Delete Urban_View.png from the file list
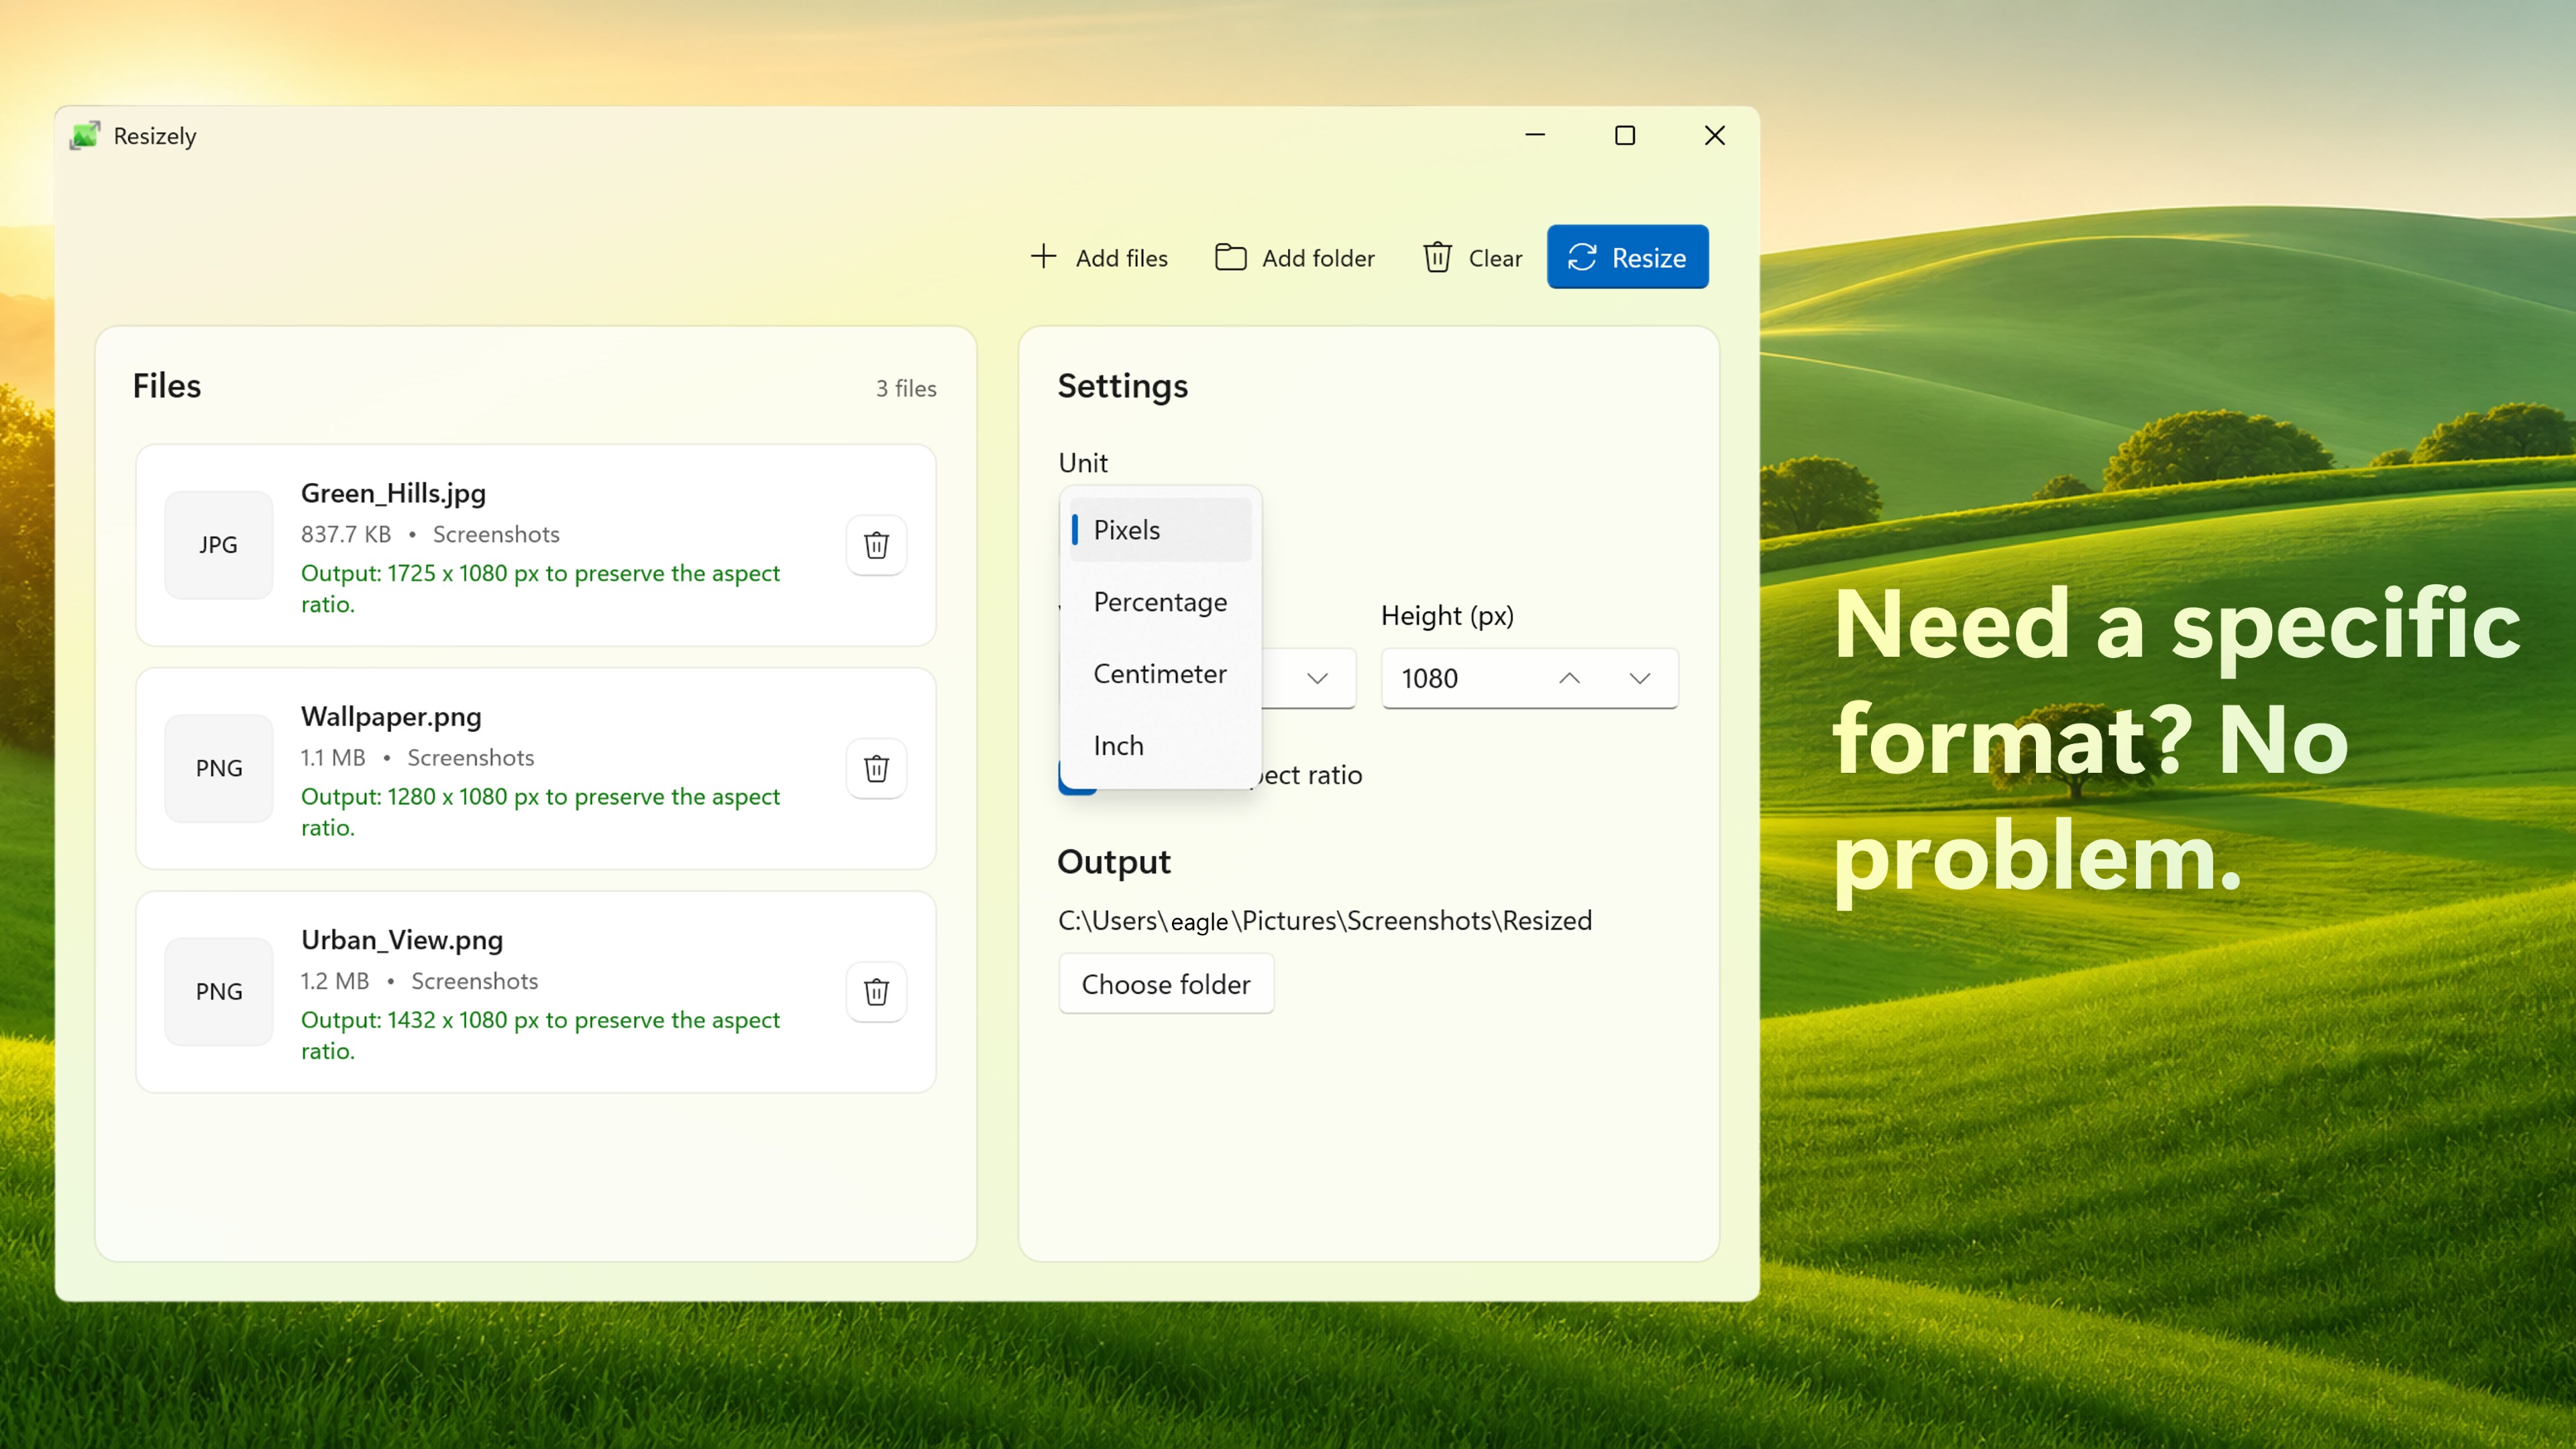 tap(876, 991)
